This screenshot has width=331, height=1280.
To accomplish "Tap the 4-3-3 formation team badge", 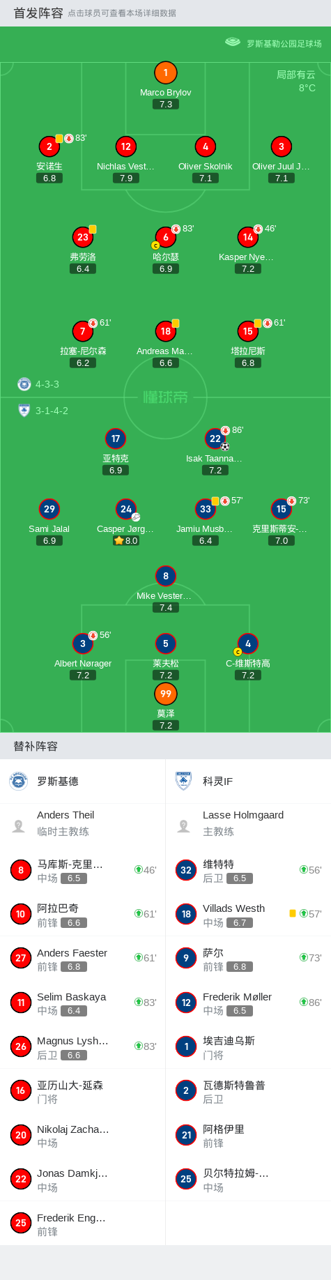I will point(24,384).
